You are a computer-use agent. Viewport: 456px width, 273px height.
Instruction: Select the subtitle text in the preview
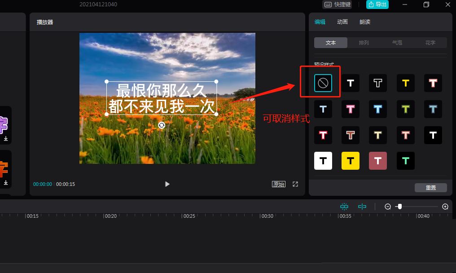pyautogui.click(x=162, y=98)
